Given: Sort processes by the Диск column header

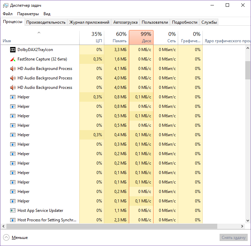Looking at the screenshot, I should coord(141,37).
